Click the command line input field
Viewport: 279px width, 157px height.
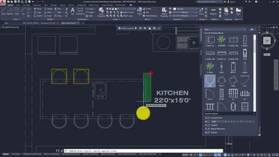pyautogui.click(x=143, y=151)
